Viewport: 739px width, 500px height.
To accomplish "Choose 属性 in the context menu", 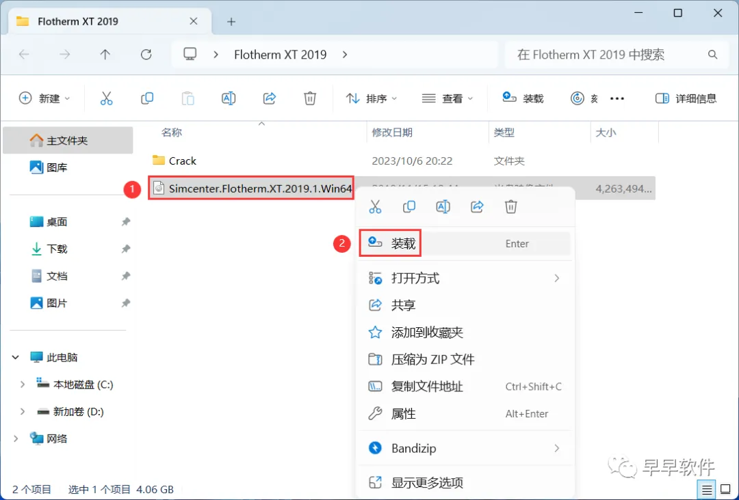I will [x=465, y=414].
